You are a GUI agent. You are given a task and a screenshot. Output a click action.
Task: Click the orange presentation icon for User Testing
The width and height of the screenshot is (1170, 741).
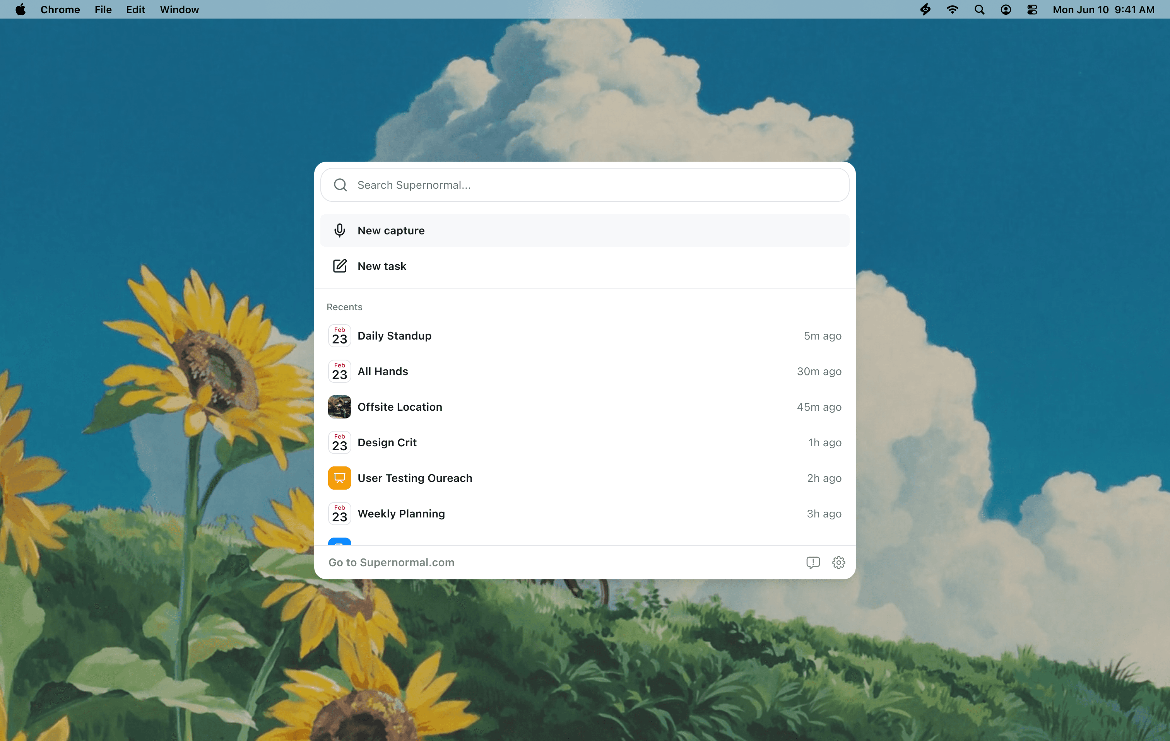[340, 478]
